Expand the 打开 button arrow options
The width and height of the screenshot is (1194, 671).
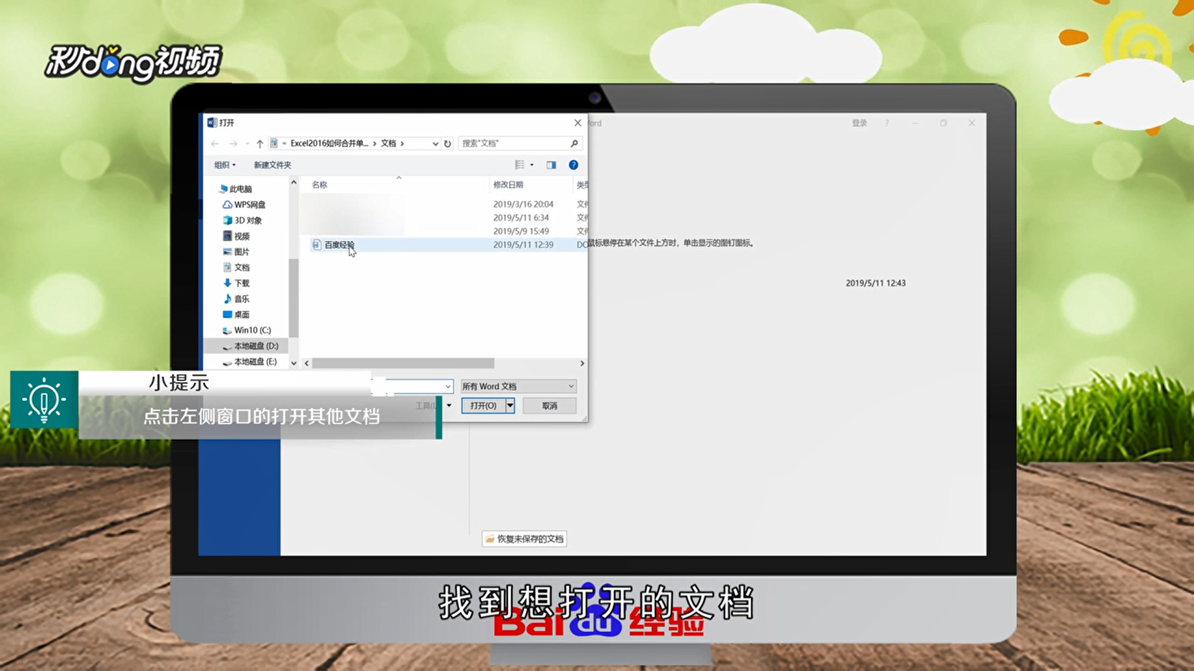pyautogui.click(x=510, y=406)
